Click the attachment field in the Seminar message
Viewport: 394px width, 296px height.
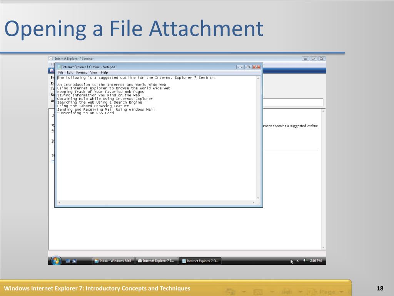pyautogui.click(x=293, y=102)
